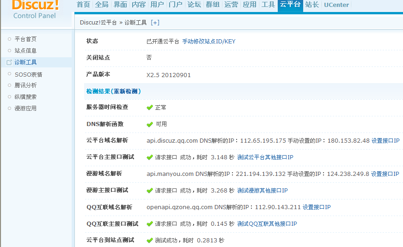Open the 应用 top menu

click(x=250, y=5)
